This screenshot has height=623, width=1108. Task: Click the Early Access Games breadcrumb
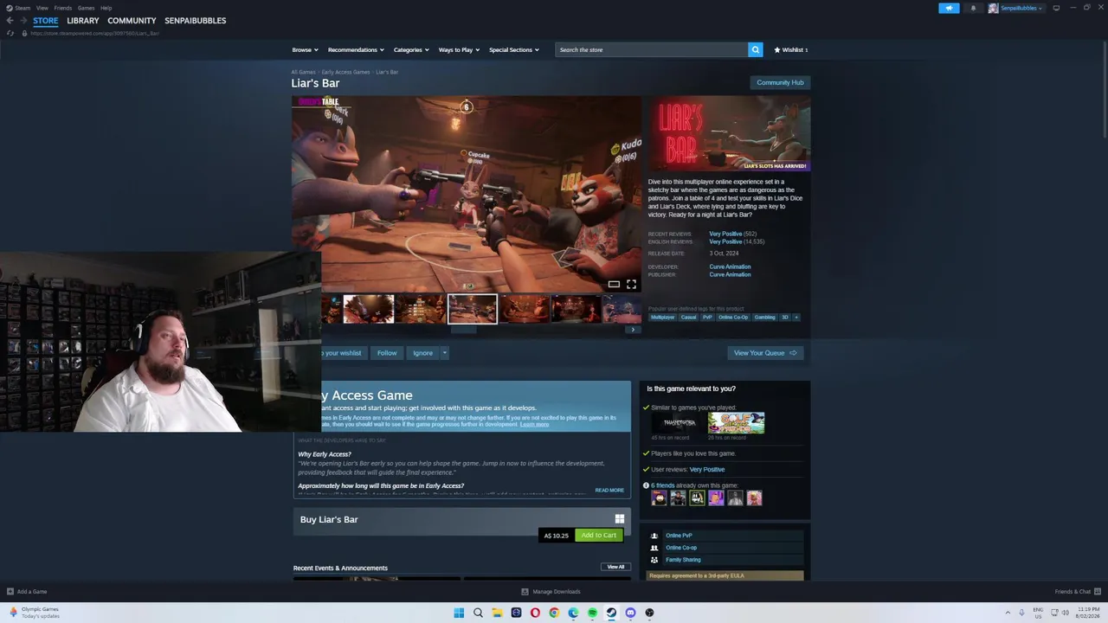(345, 72)
